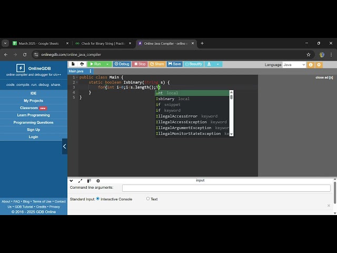
Task: Open the orange settings gear icon
Action: coord(319,65)
